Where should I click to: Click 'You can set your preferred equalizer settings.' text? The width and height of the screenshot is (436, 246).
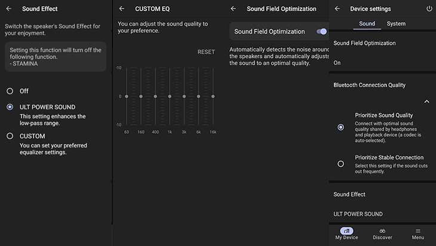53,149
